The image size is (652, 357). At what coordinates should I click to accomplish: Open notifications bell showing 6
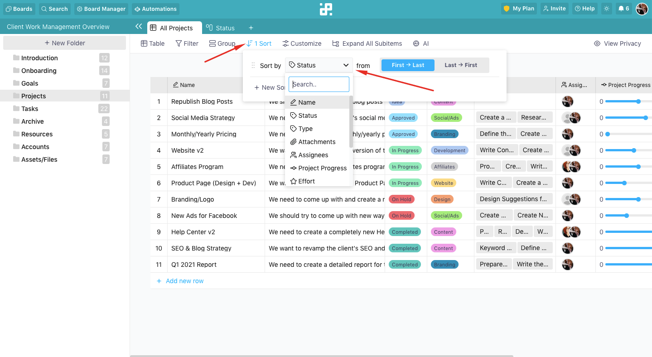[623, 9]
